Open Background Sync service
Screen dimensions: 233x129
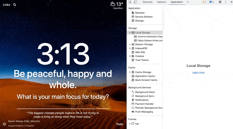pyautogui.click(x=144, y=96)
